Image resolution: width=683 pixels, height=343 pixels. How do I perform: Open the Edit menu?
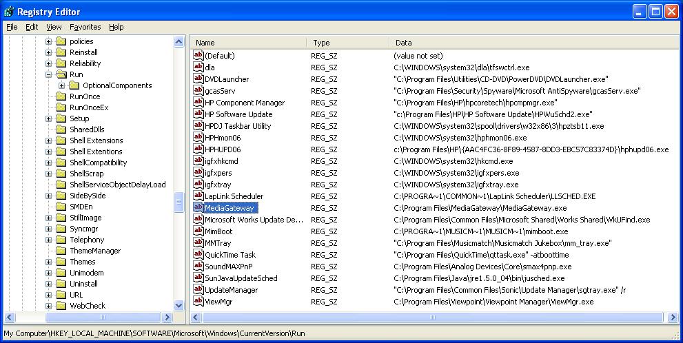tap(32, 27)
